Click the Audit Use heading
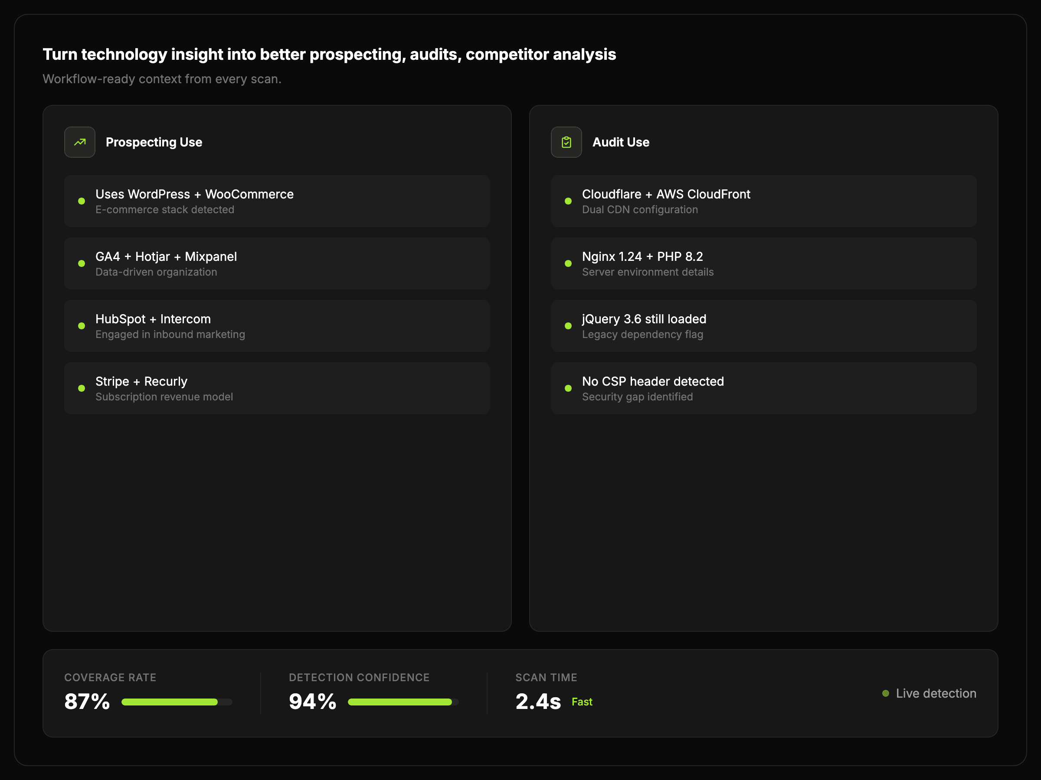 621,142
